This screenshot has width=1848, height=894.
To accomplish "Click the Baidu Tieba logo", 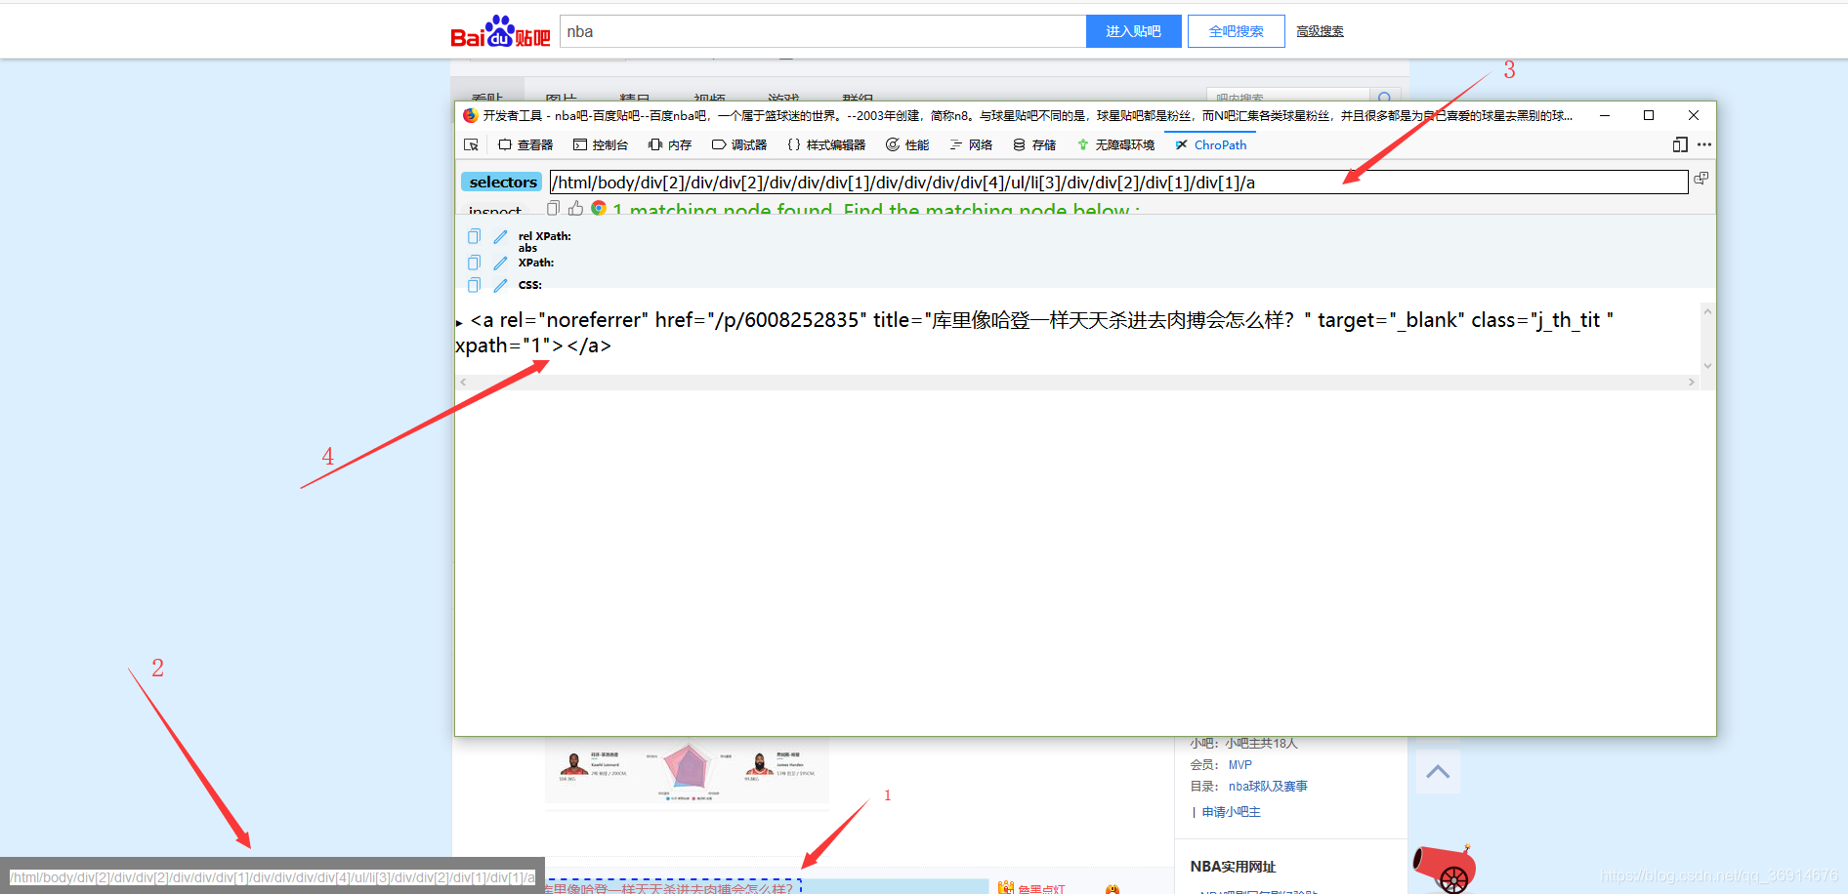I will [500, 31].
